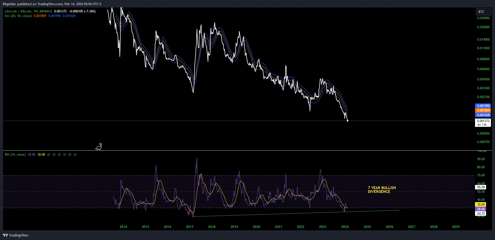Click the 2024 year label on time axis
The width and height of the screenshot is (495, 240).
[x=345, y=227]
